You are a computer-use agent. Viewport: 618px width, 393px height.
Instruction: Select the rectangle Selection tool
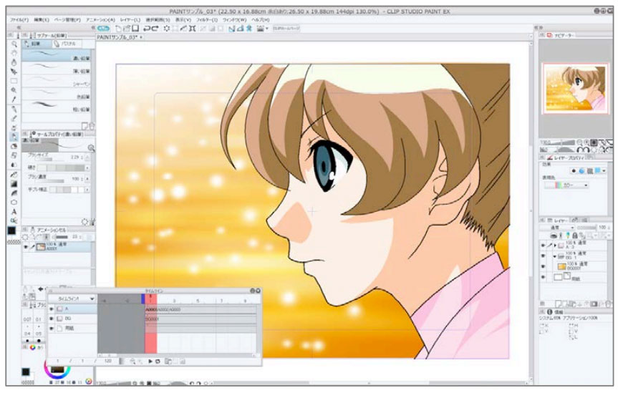click(x=14, y=81)
